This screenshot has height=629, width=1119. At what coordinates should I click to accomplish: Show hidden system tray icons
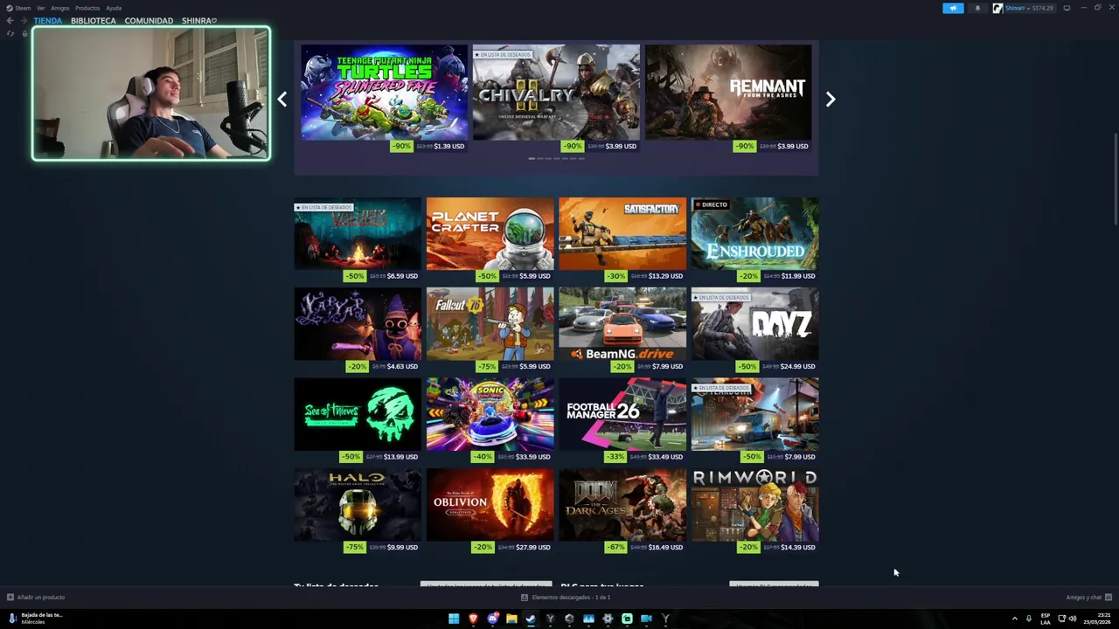[1015, 619]
